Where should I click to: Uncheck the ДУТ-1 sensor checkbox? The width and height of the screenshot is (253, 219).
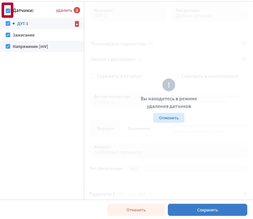[8, 23]
